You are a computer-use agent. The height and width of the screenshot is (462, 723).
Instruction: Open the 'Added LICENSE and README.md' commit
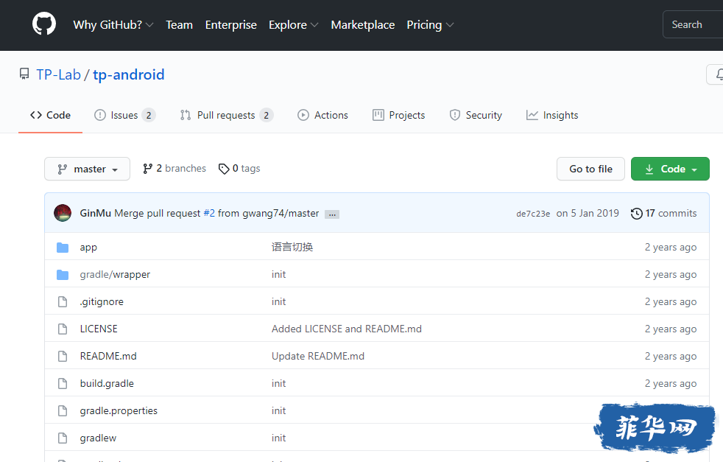coord(347,329)
